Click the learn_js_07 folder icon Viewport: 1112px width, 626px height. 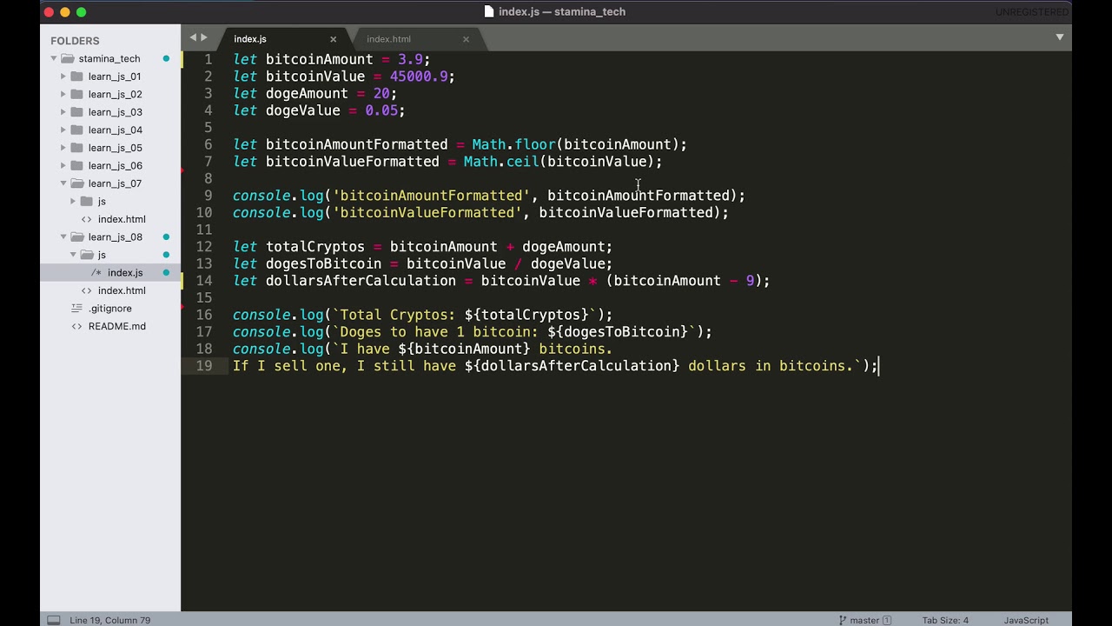pos(76,183)
